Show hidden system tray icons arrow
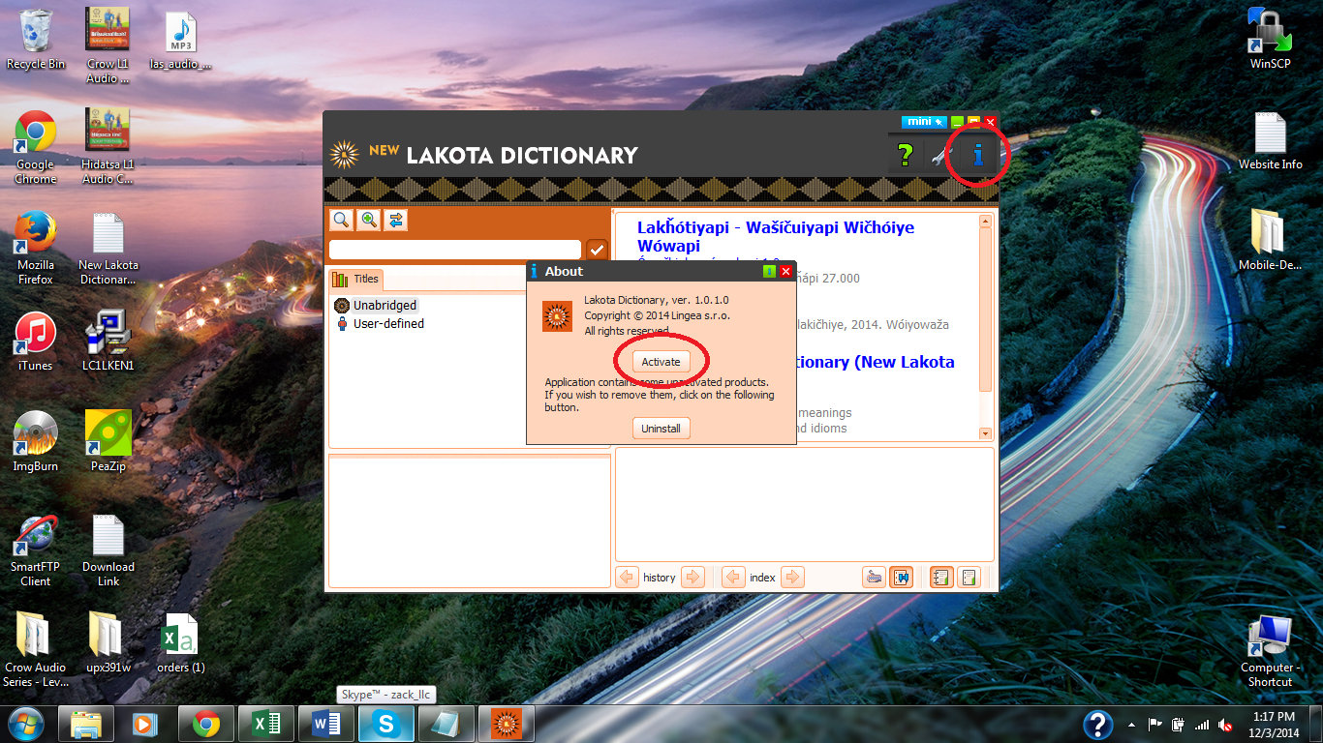The width and height of the screenshot is (1323, 743). tap(1131, 725)
